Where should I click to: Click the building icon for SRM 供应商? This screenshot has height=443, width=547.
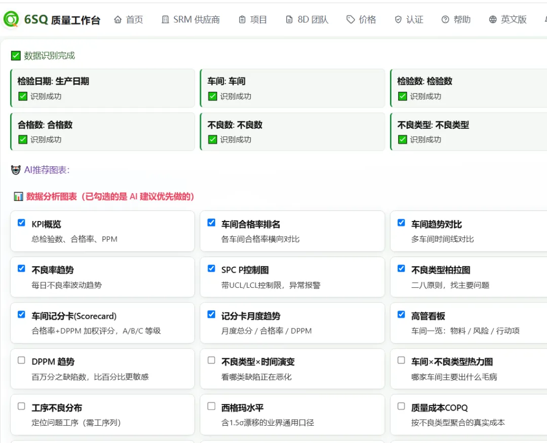coord(165,20)
